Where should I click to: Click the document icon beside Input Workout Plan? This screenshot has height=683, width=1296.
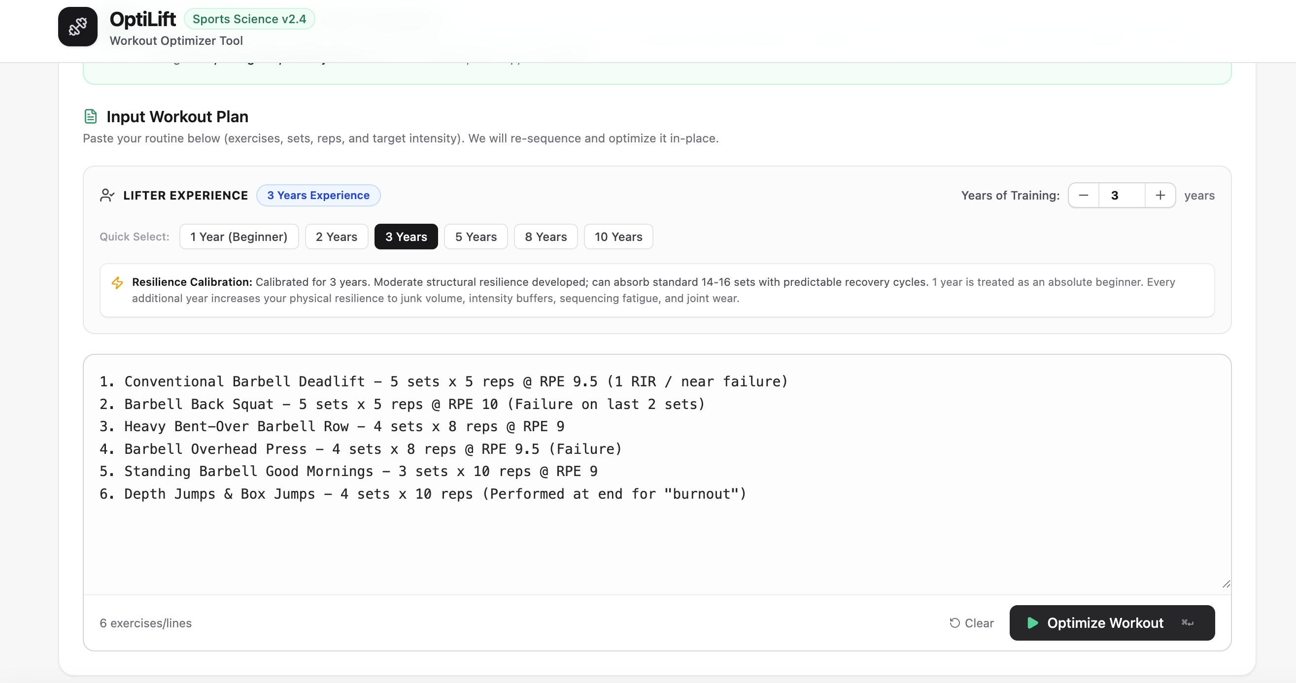coord(91,117)
